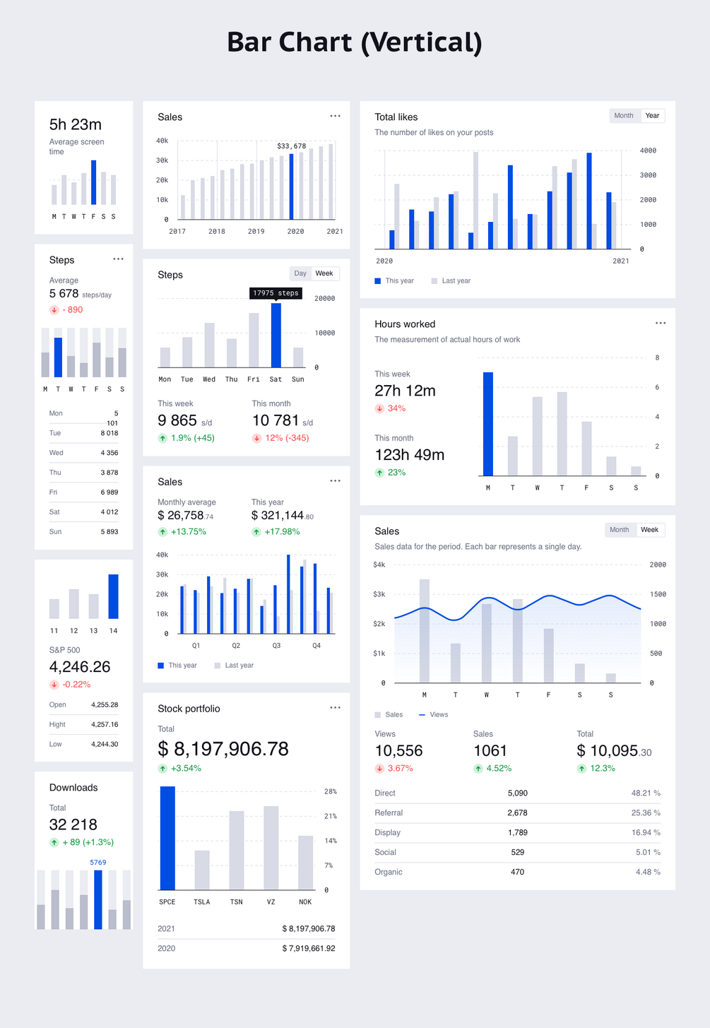Image resolution: width=710 pixels, height=1028 pixels.
Task: Click the $ 8,197,906.78 total figure
Action: [x=223, y=749]
